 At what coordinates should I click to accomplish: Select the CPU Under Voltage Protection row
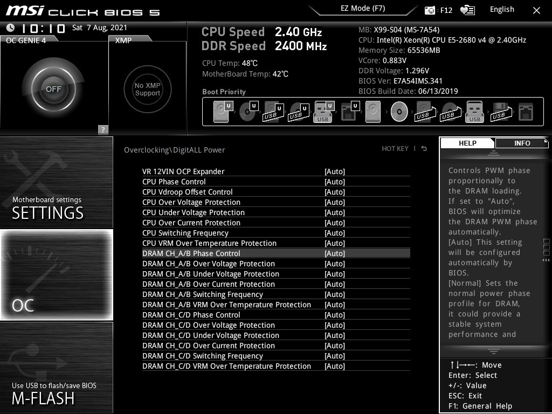tap(276, 212)
